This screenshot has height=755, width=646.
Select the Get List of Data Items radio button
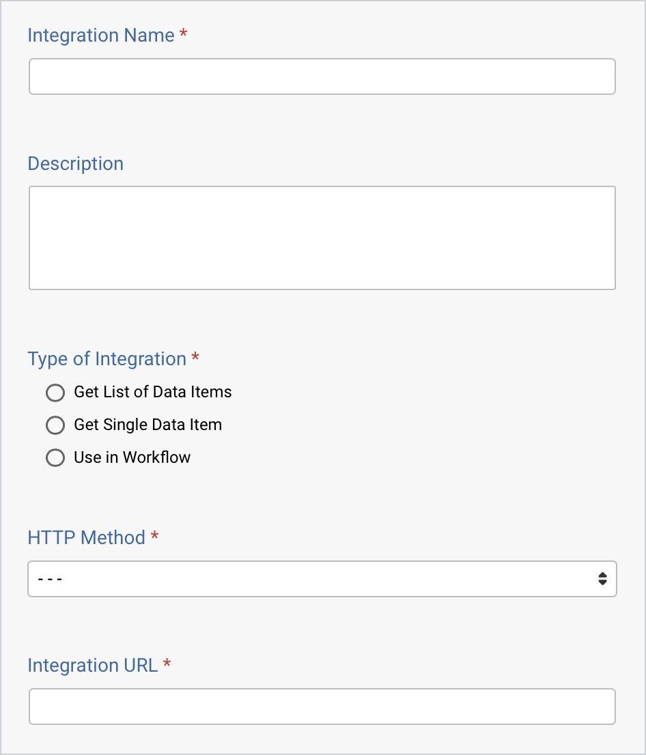pos(55,393)
